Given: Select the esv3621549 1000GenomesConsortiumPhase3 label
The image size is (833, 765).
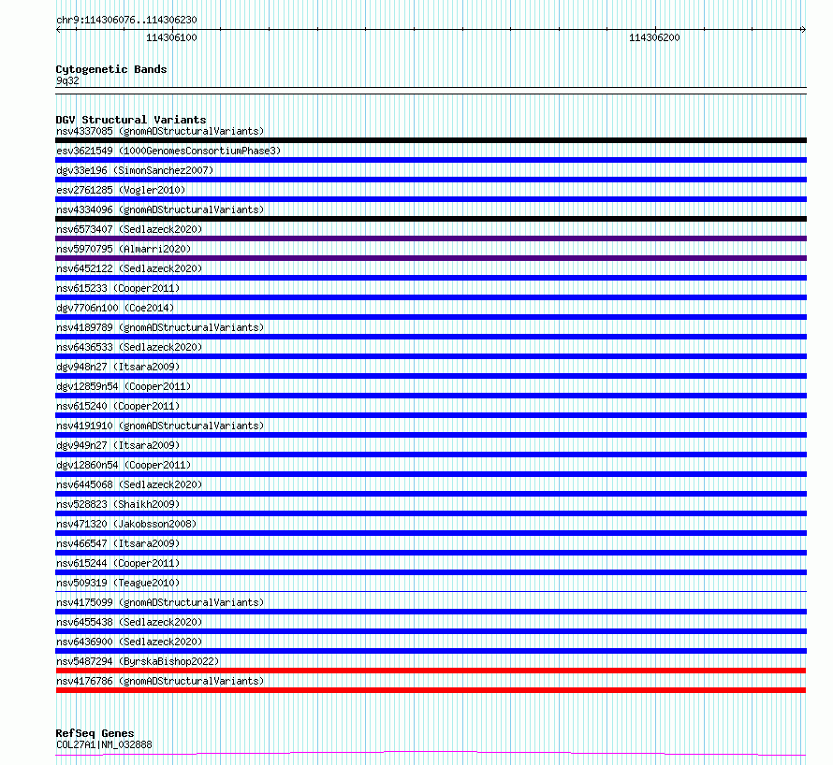Looking at the screenshot, I should [168, 151].
